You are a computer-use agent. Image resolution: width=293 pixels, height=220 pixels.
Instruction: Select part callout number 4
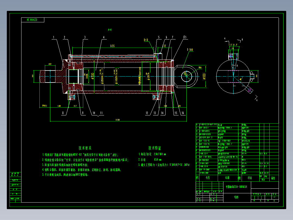tap(104, 37)
